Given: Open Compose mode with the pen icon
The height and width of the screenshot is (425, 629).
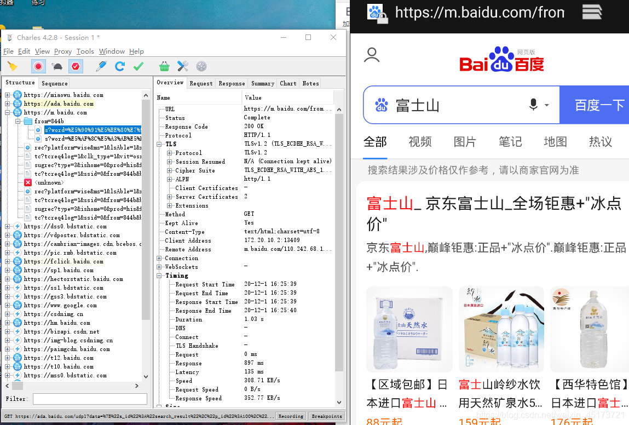Looking at the screenshot, I should coord(102,66).
